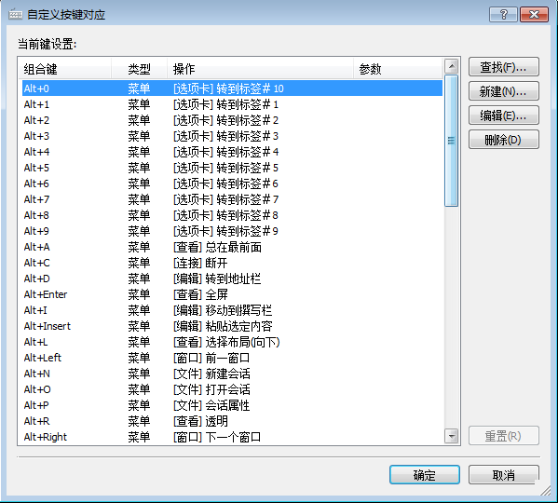This screenshot has width=558, height=503.
Task: Click the 新建(N) button
Action: pos(504,91)
